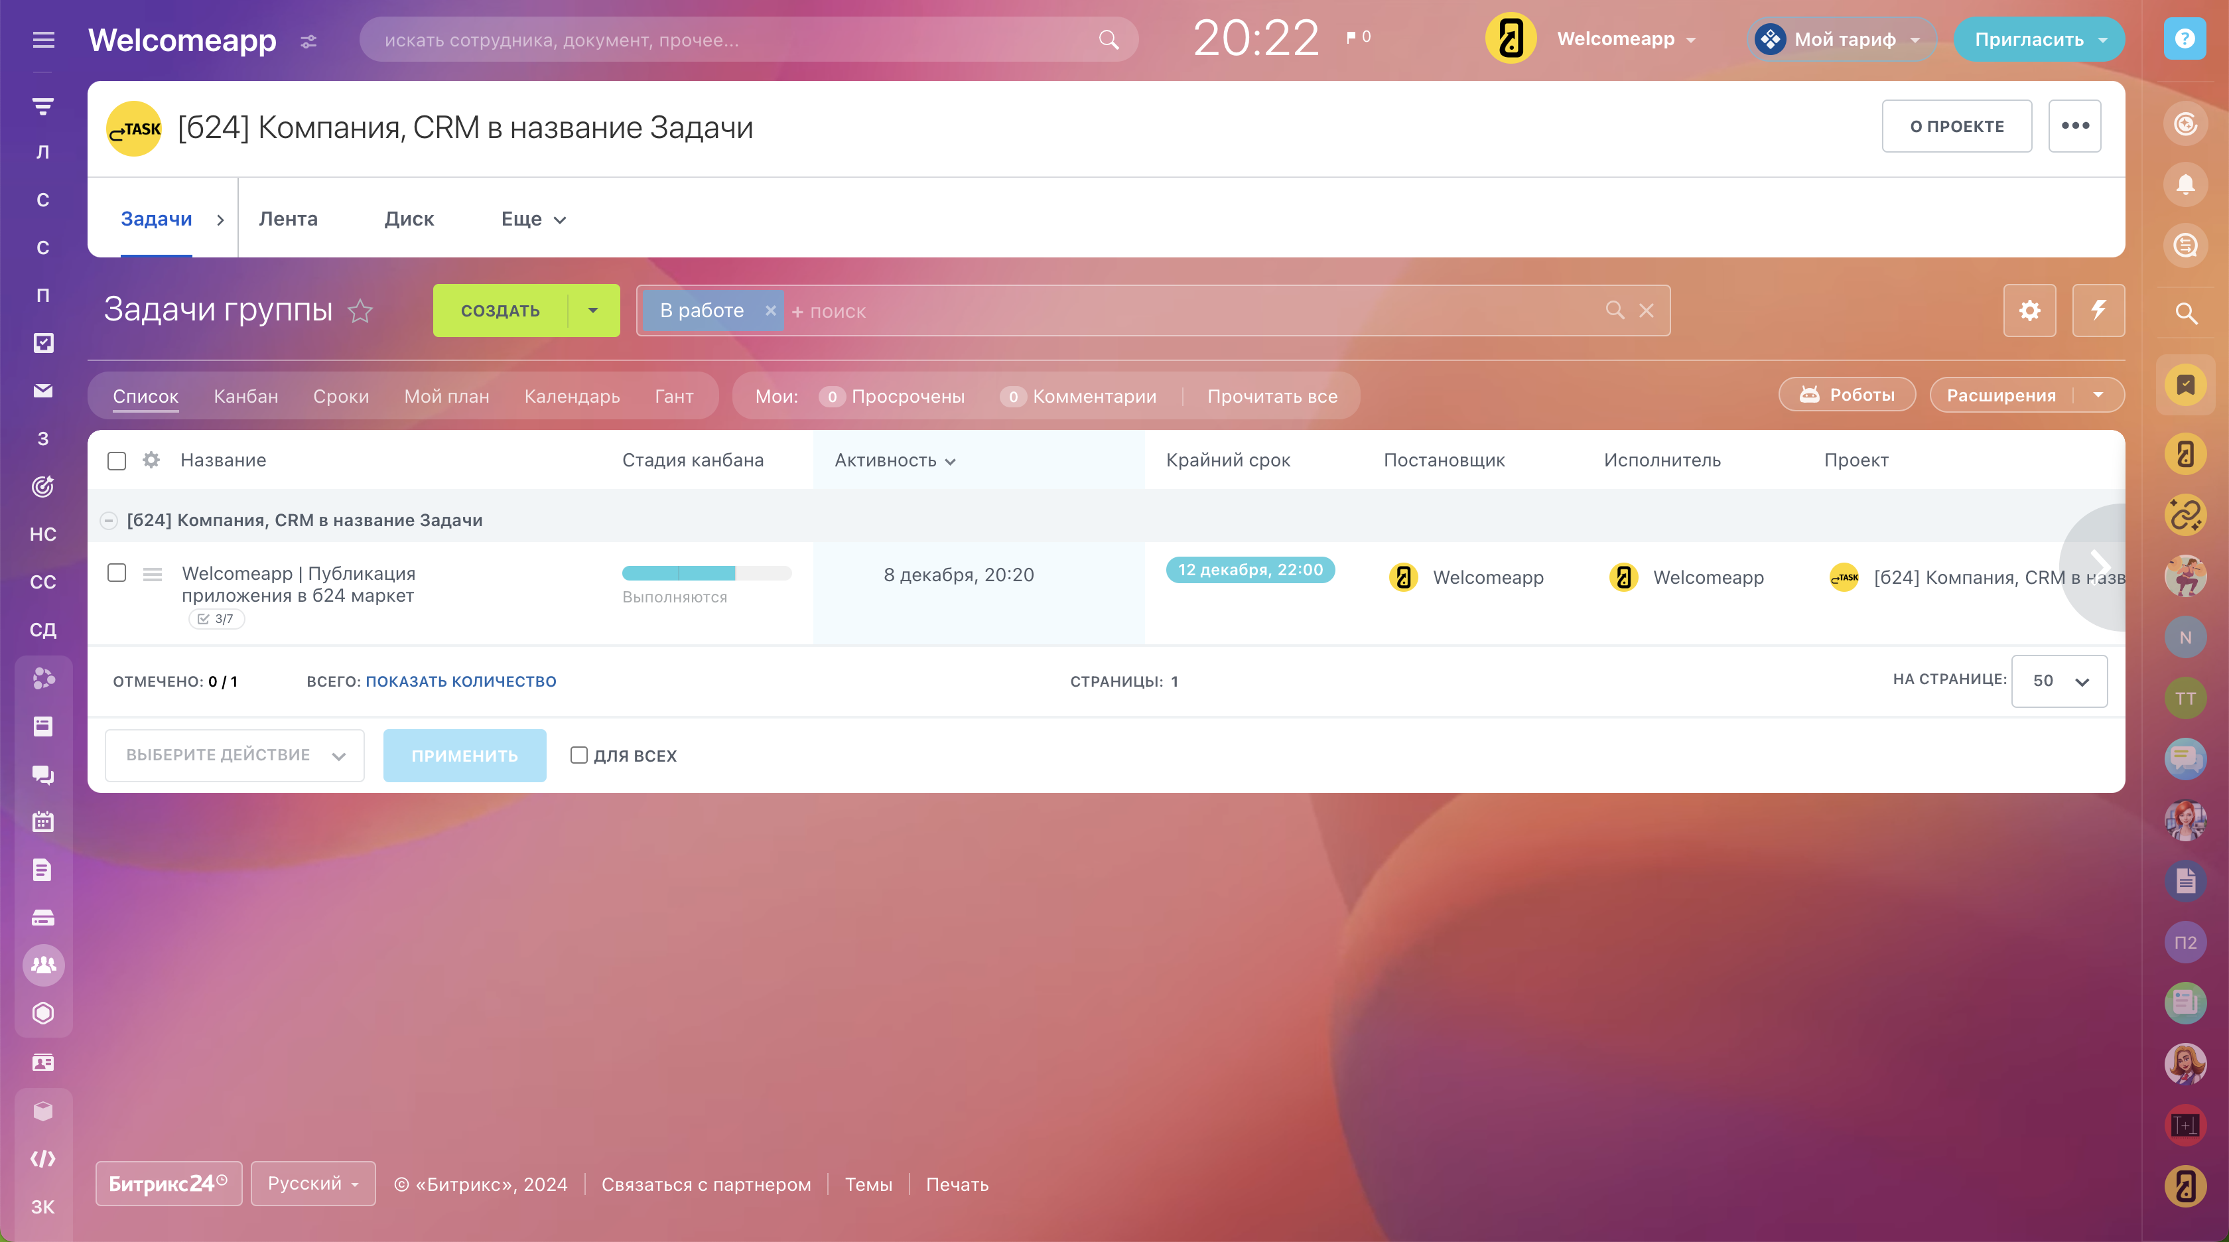
Task: Open the Лента tab
Action: click(288, 219)
